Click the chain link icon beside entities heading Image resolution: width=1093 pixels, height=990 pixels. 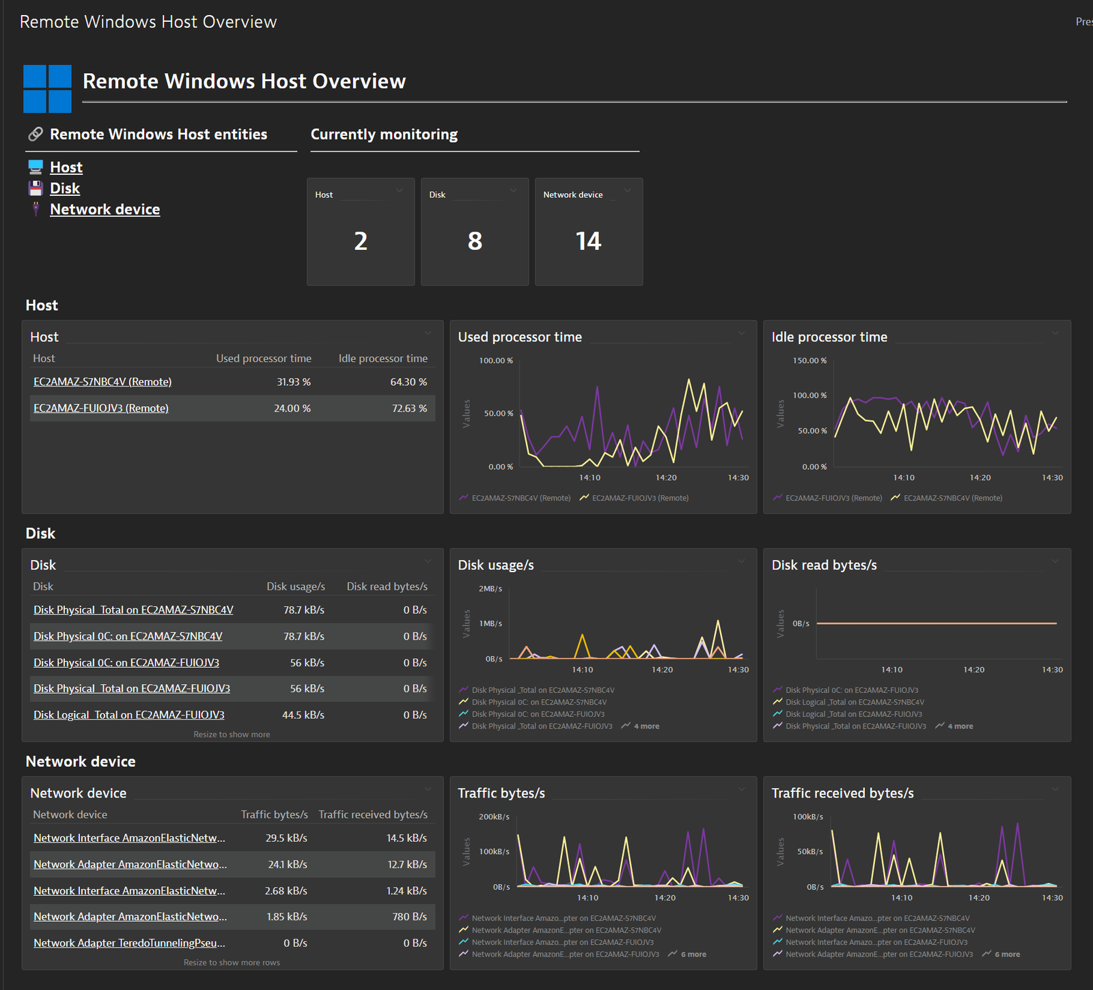36,134
